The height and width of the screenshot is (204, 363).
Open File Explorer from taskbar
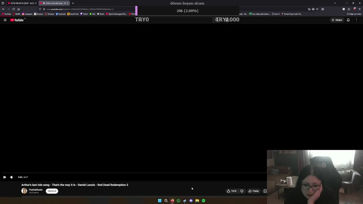point(197,201)
